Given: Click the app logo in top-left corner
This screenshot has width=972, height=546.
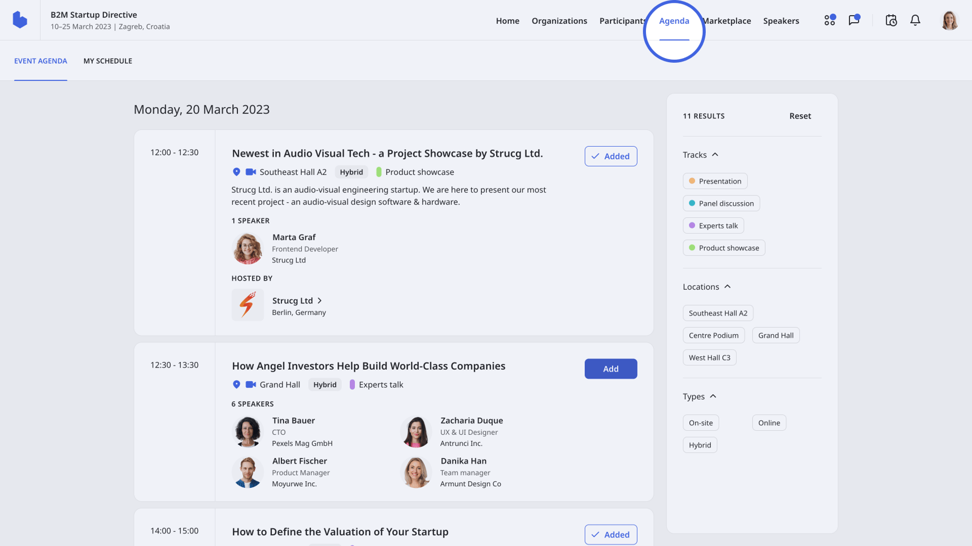Looking at the screenshot, I should coord(20,20).
